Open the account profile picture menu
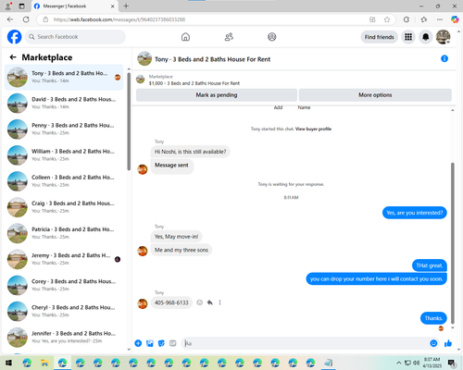Image resolution: width=463 pixels, height=370 pixels. 443,37
